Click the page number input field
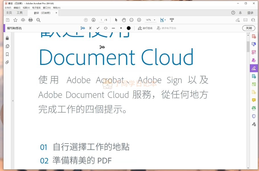259x171 pixels. point(101,20)
